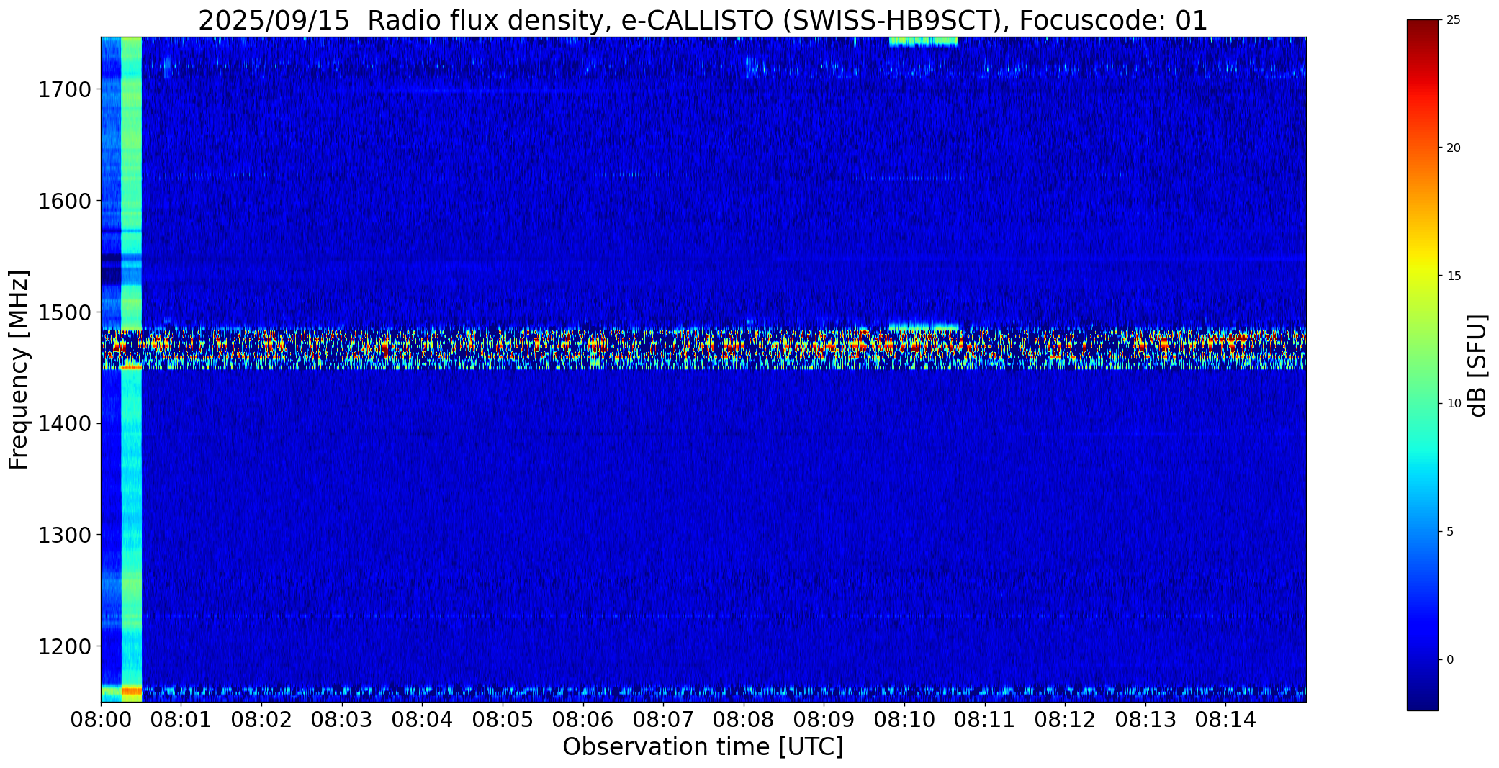This screenshot has width=1499, height=768.
Task: Click the colorbar tick label 10
Action: coord(1454,404)
